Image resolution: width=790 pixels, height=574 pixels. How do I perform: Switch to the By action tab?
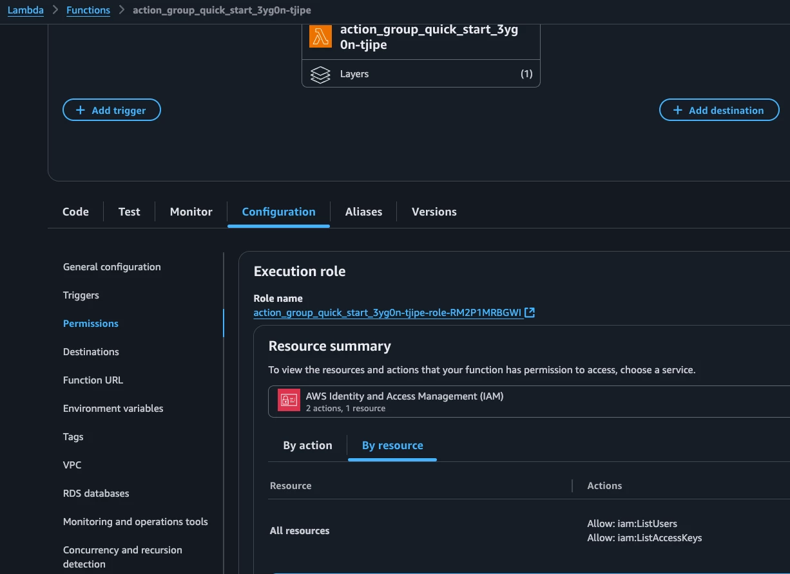[307, 445]
